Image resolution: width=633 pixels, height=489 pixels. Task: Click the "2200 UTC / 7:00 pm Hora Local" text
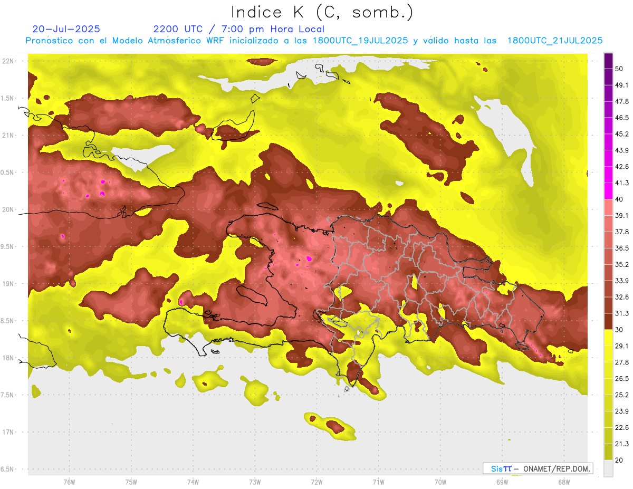[239, 29]
